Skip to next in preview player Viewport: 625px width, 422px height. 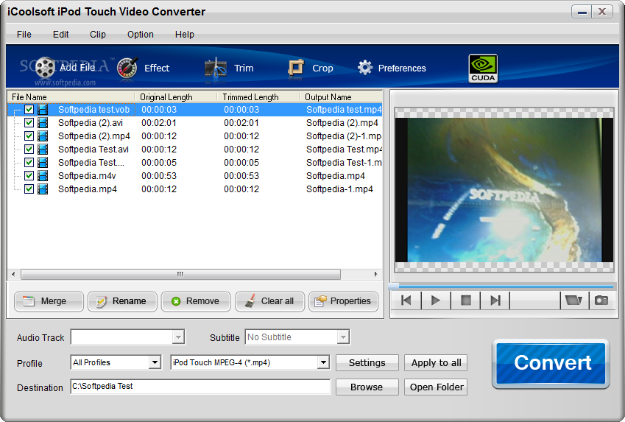coord(495,300)
